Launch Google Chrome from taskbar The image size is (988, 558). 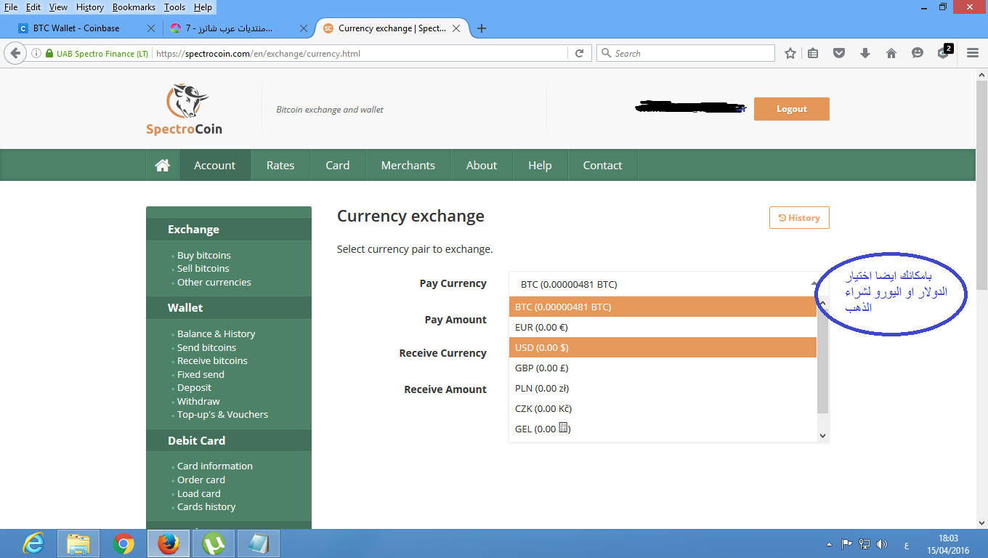123,543
